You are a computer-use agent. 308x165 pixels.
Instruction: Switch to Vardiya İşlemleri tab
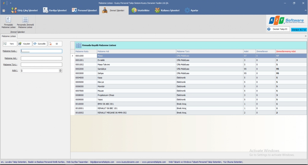point(55,11)
